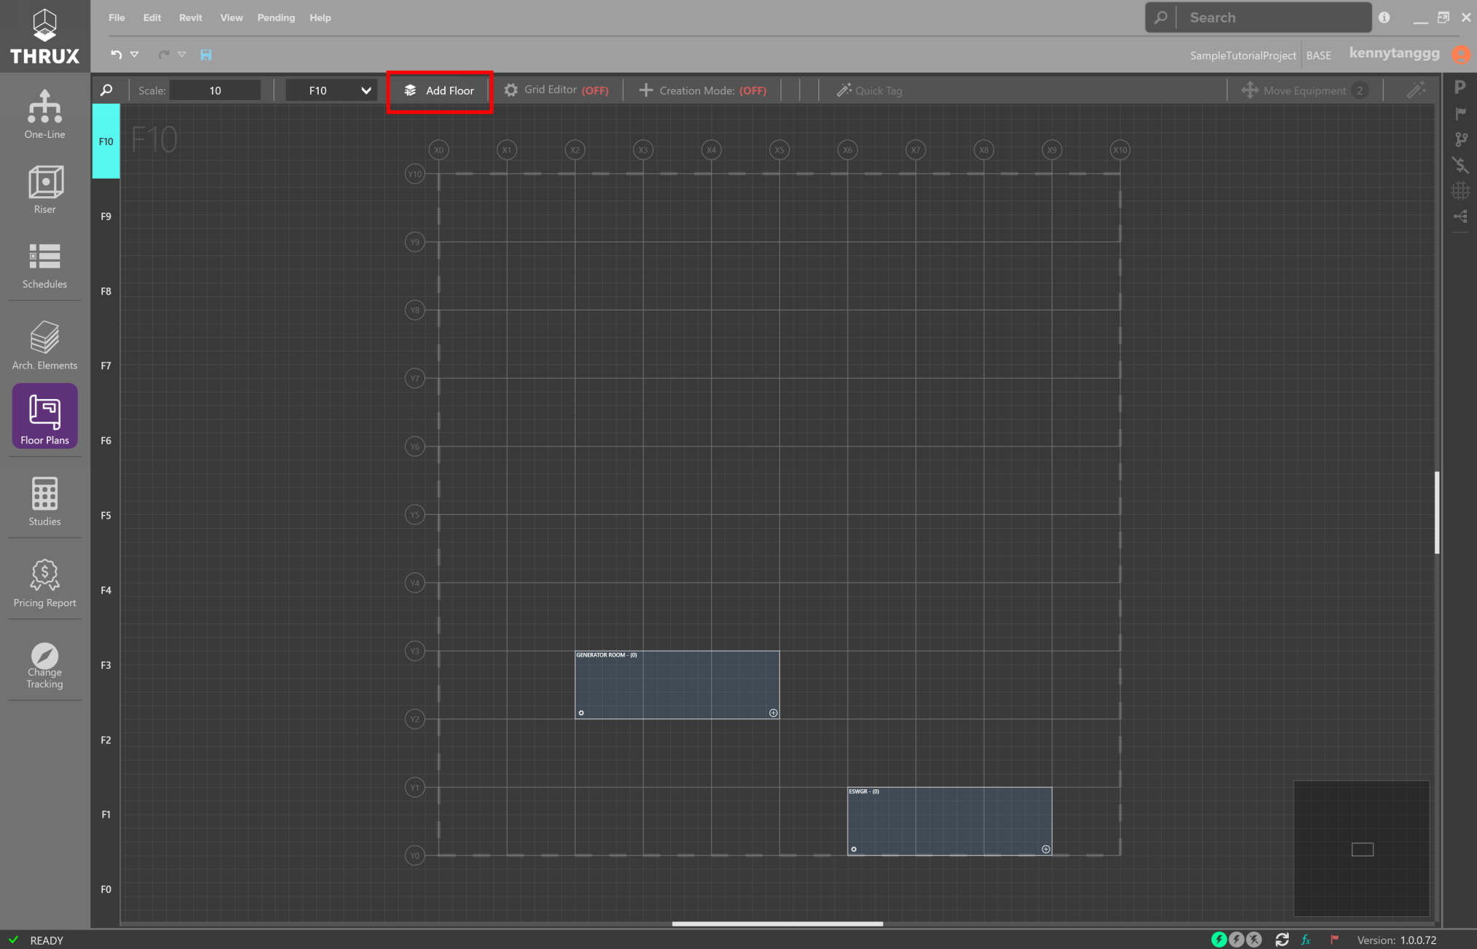The height and width of the screenshot is (949, 1477).
Task: Select floor F9 in the floor strip
Action: pyautogui.click(x=106, y=217)
